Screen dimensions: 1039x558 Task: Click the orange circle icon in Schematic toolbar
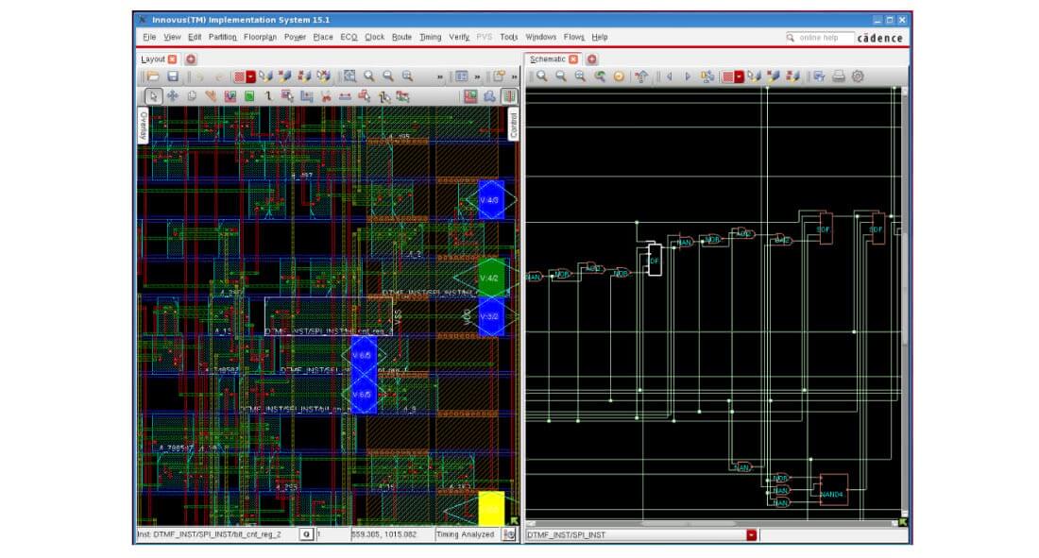tap(619, 76)
